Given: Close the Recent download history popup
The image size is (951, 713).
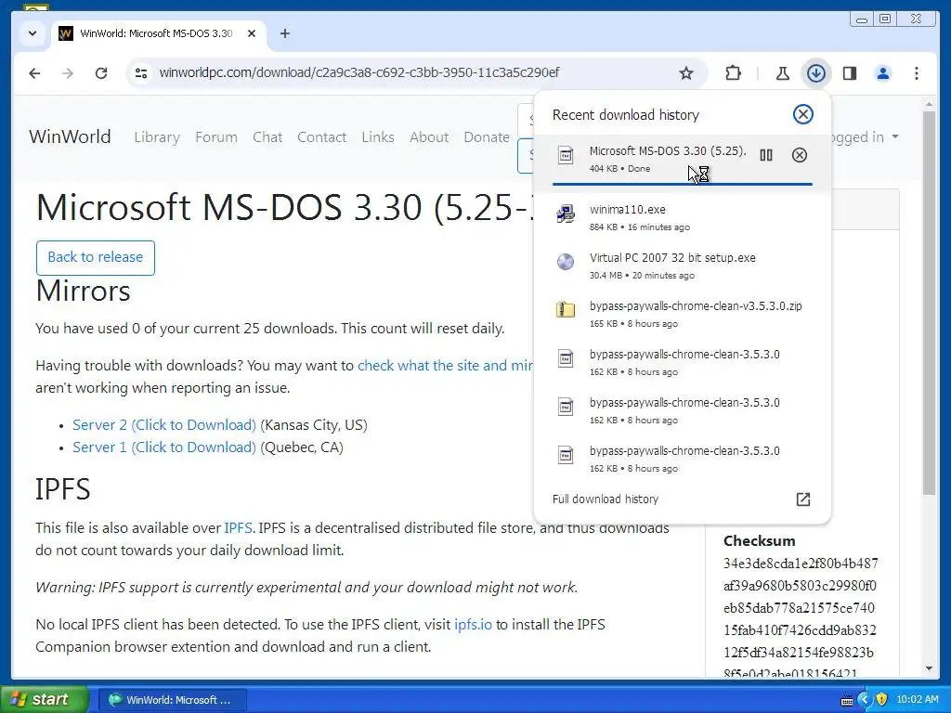Looking at the screenshot, I should point(803,114).
